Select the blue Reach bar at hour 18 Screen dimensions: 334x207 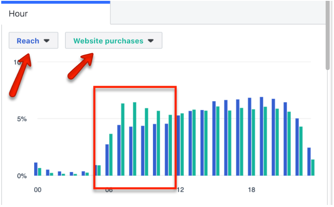coord(250,137)
